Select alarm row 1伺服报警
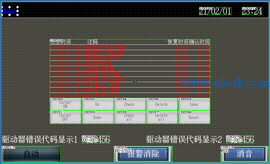This screenshot has width=270, height=164. click(130, 63)
